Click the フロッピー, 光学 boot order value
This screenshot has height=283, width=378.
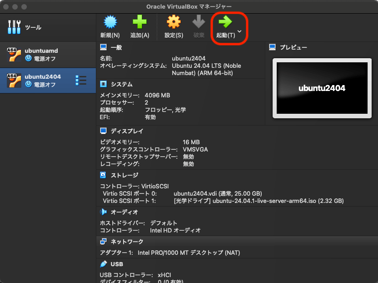click(165, 110)
